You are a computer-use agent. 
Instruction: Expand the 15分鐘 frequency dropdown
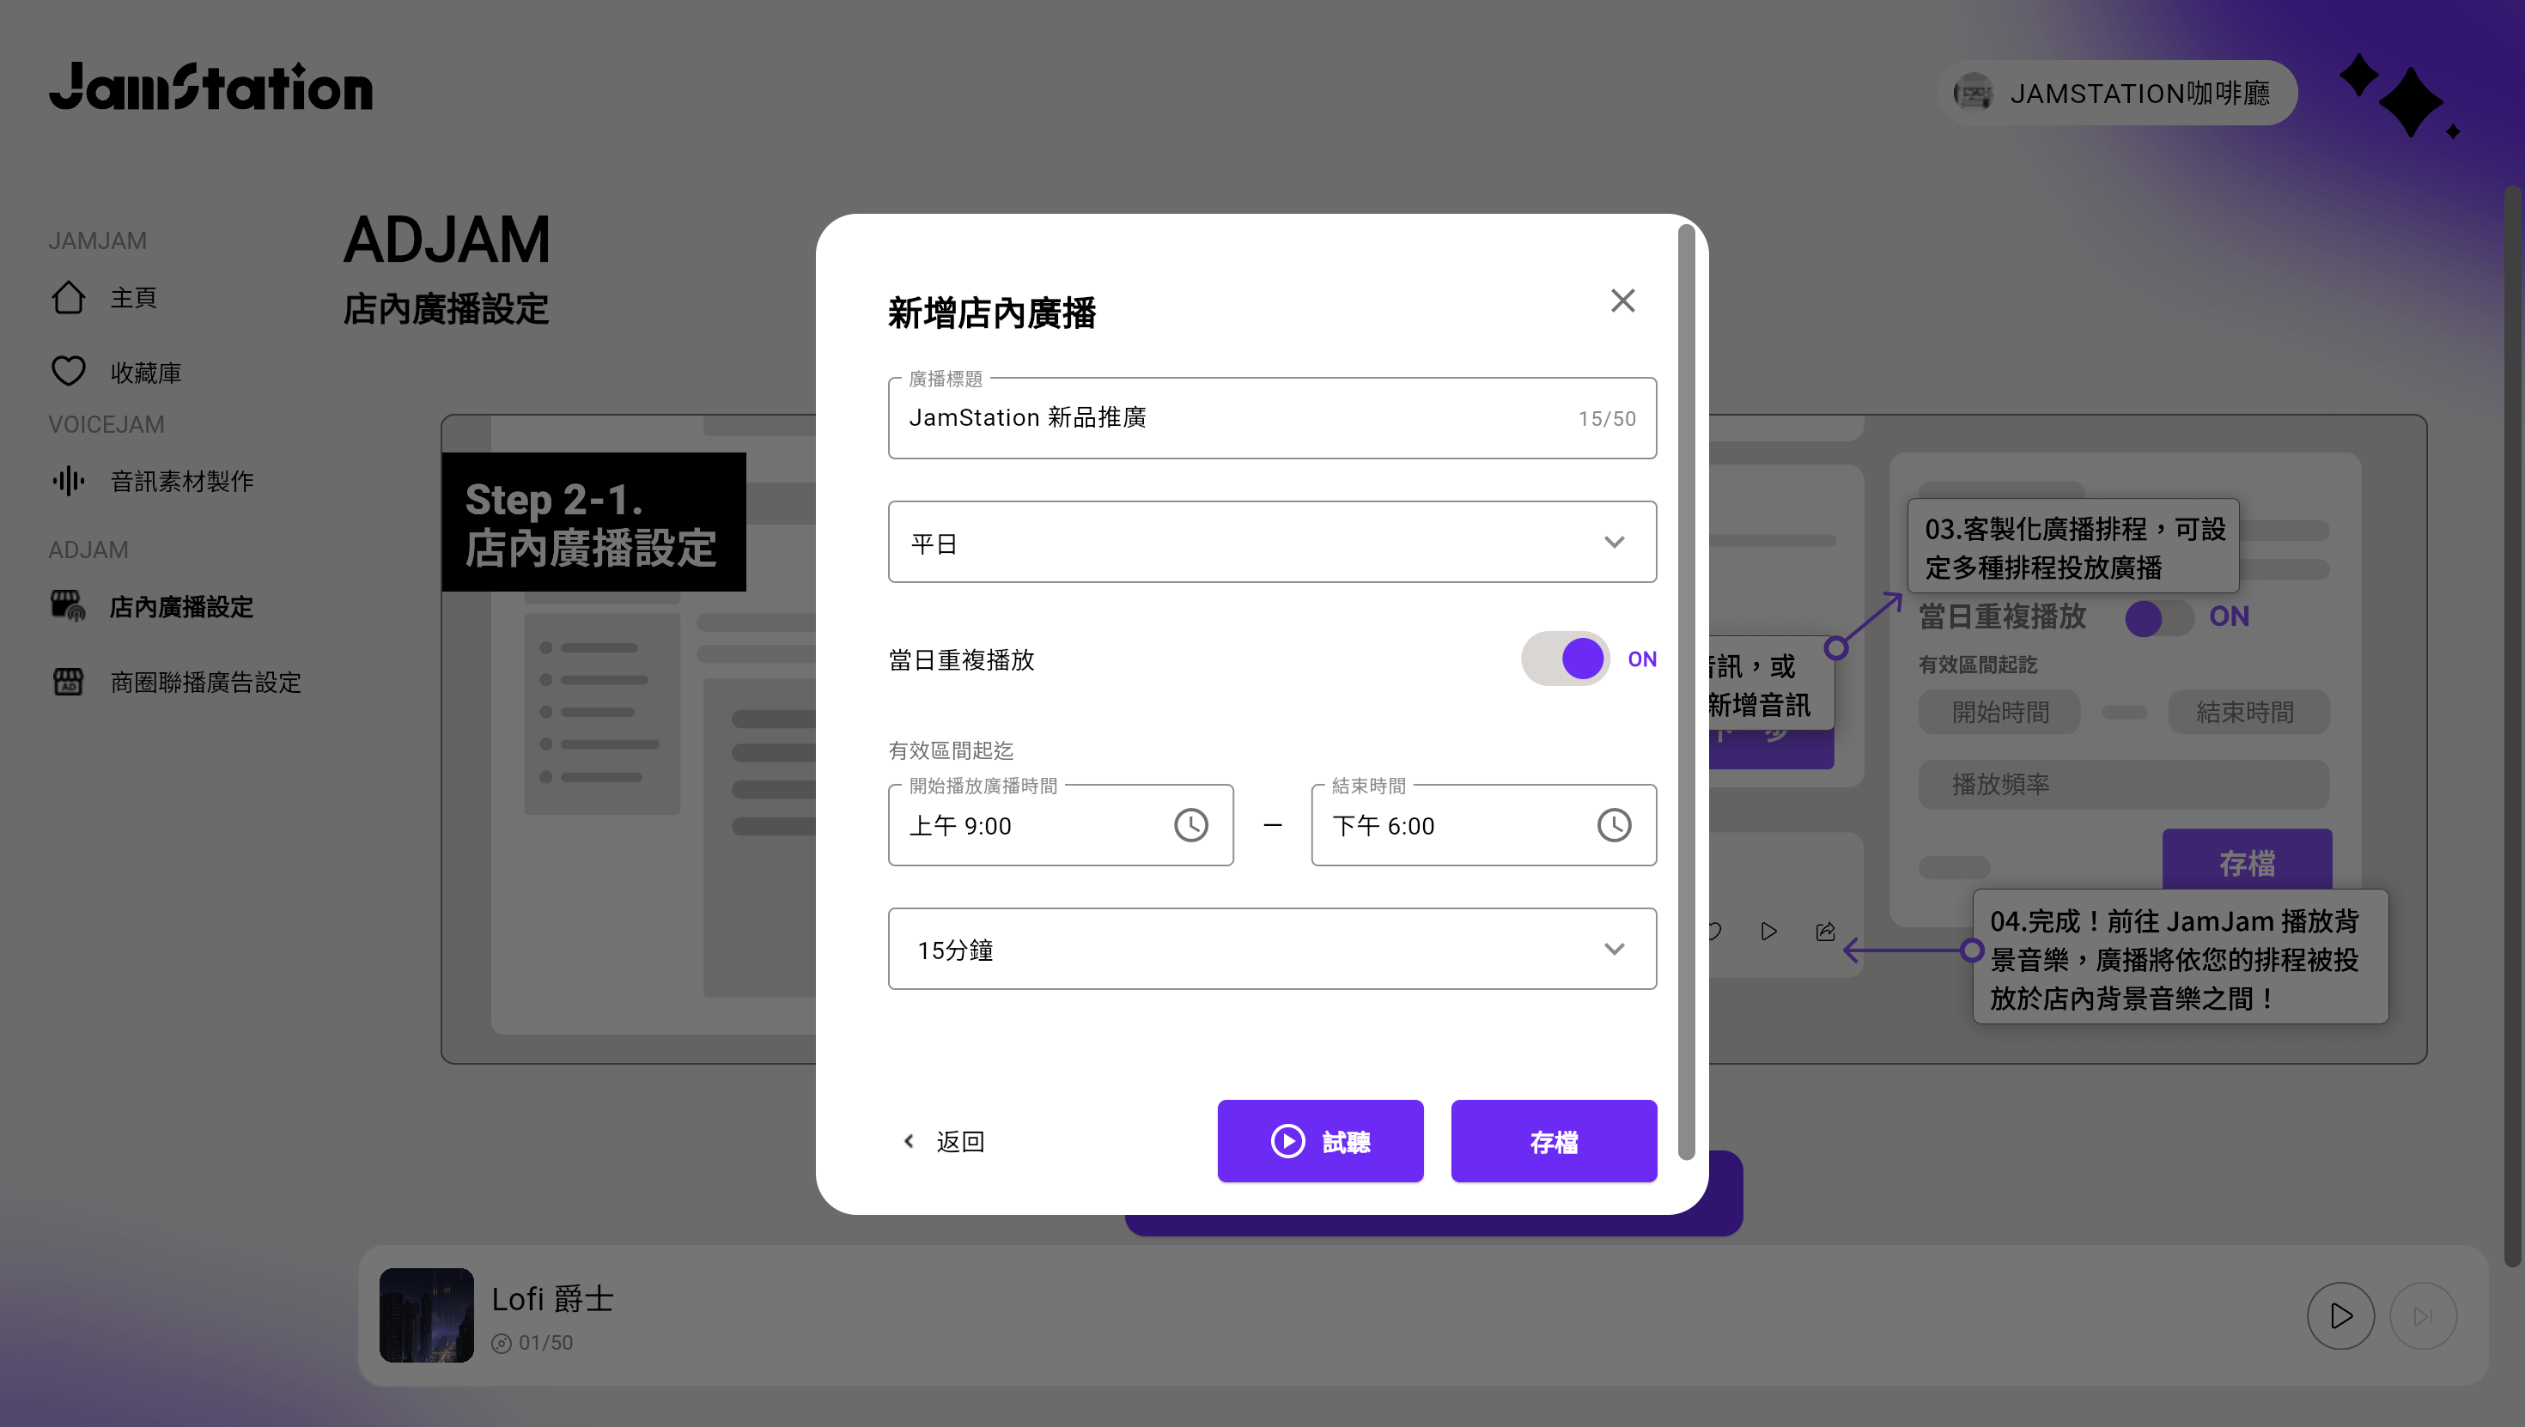[1271, 949]
